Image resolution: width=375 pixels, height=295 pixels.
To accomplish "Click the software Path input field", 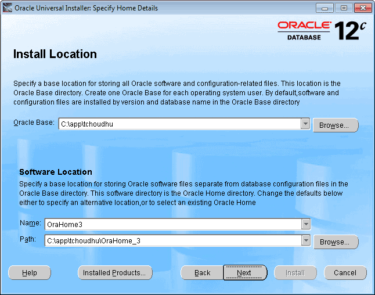I will pos(173,240).
